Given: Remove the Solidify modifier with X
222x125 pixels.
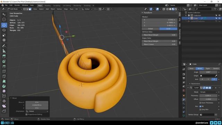Looking at the screenshot, I should [216, 88].
